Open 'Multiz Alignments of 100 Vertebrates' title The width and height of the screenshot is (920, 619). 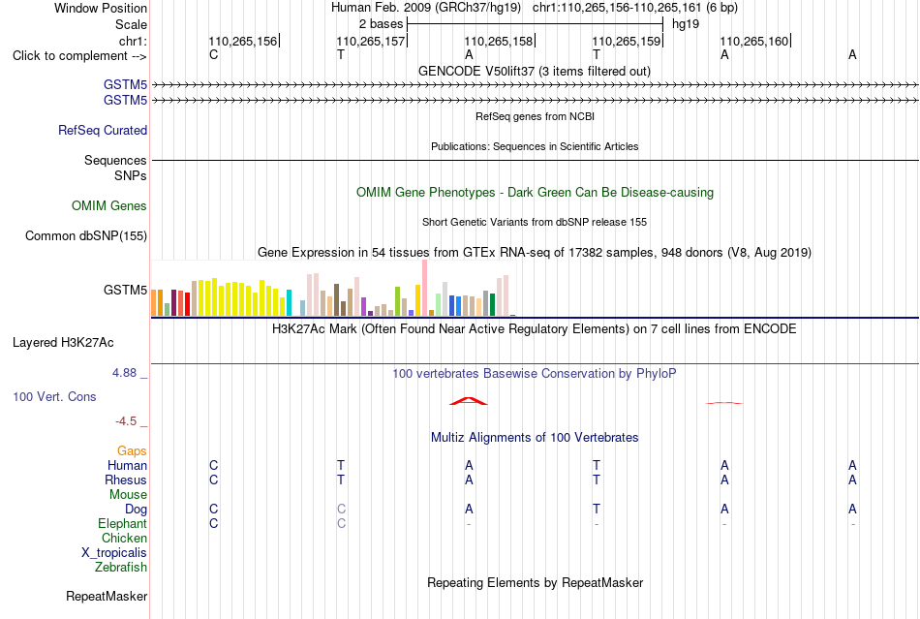tap(535, 437)
